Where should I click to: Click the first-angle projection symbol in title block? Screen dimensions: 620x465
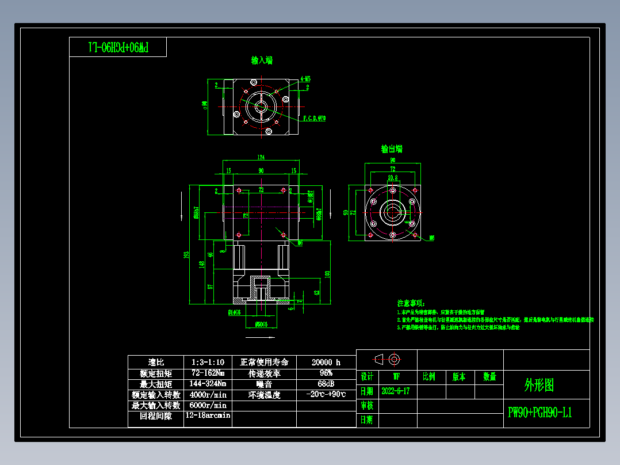[378, 358]
